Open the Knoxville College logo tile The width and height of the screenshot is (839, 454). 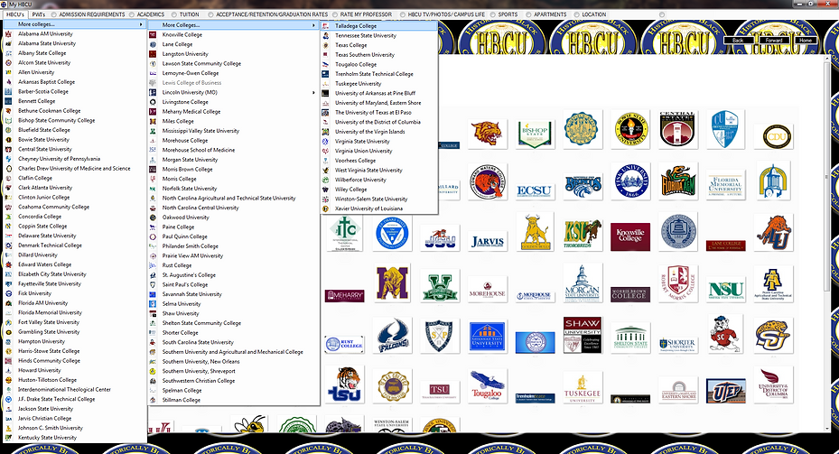[x=630, y=236]
